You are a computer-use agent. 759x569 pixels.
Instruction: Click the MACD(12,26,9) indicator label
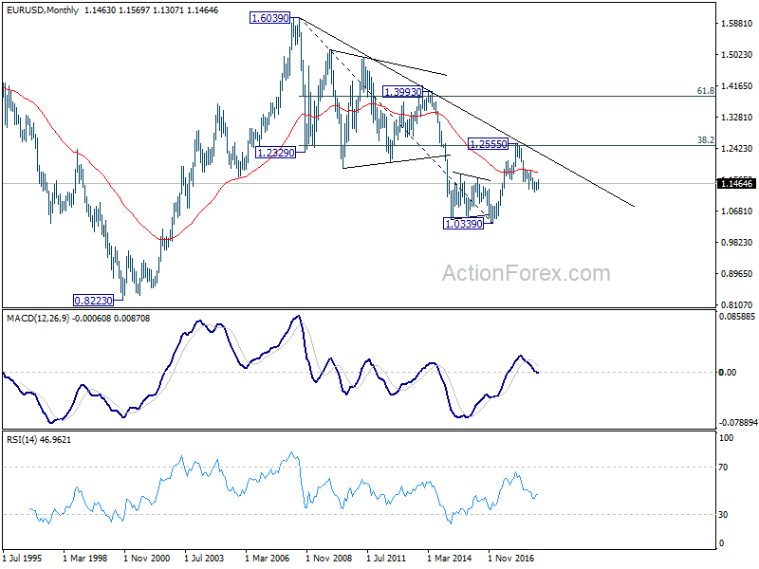pos(38,319)
